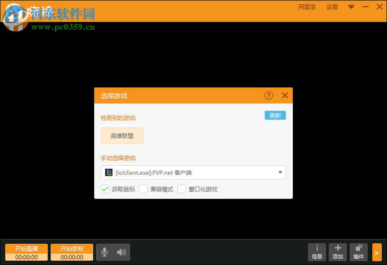Uncheck the 获取鼠标 checkbox
Image resolution: width=387 pixels, height=265 pixels.
105,189
